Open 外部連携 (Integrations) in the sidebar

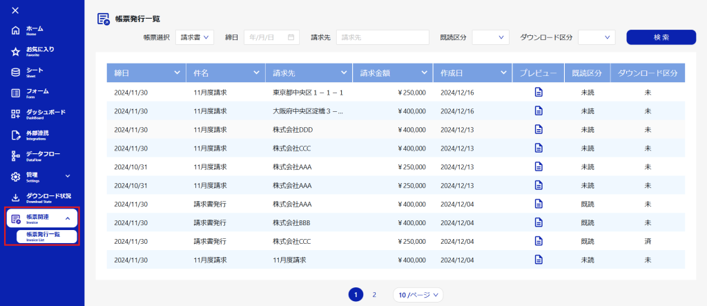coord(37,135)
